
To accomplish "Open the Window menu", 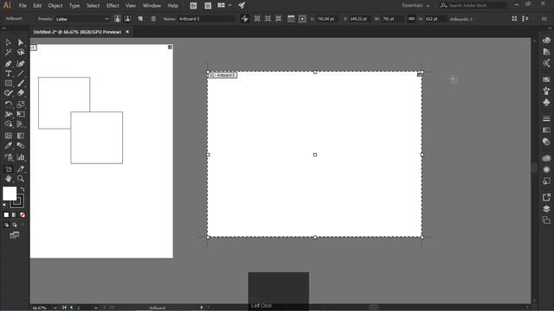I will (151, 6).
